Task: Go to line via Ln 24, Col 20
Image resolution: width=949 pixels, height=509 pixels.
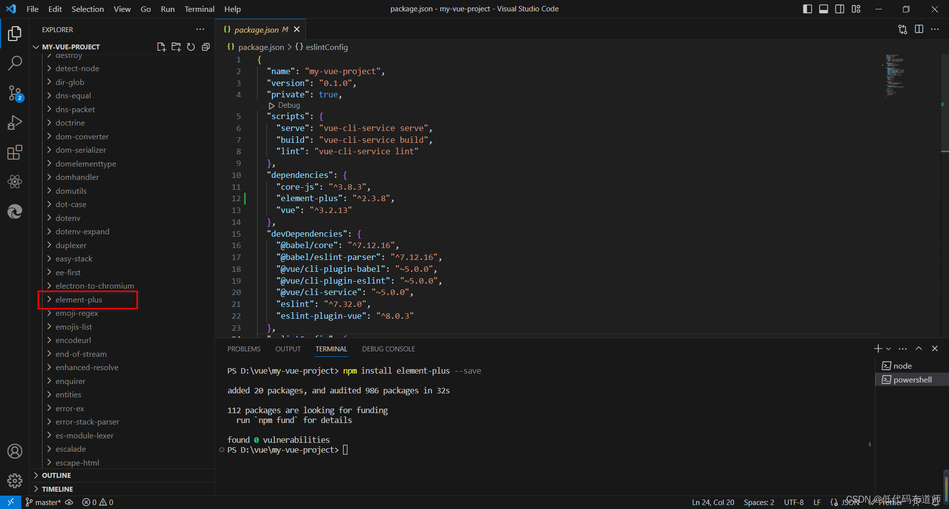Action: pos(713,502)
